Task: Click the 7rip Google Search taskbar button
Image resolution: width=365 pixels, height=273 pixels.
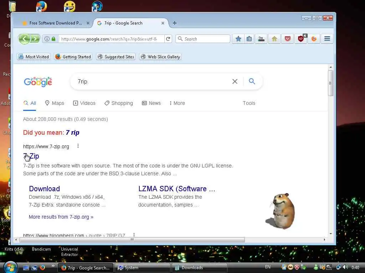Action: point(86,268)
